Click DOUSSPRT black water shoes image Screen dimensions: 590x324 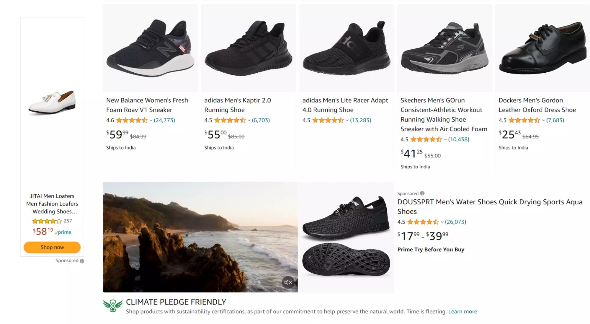click(x=346, y=236)
